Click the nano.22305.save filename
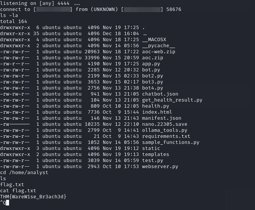The image size is (255, 210). pos(165,124)
